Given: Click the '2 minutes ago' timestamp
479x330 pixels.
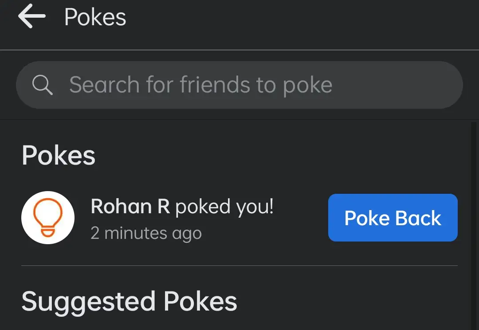Looking at the screenshot, I should pyautogui.click(x=146, y=234).
